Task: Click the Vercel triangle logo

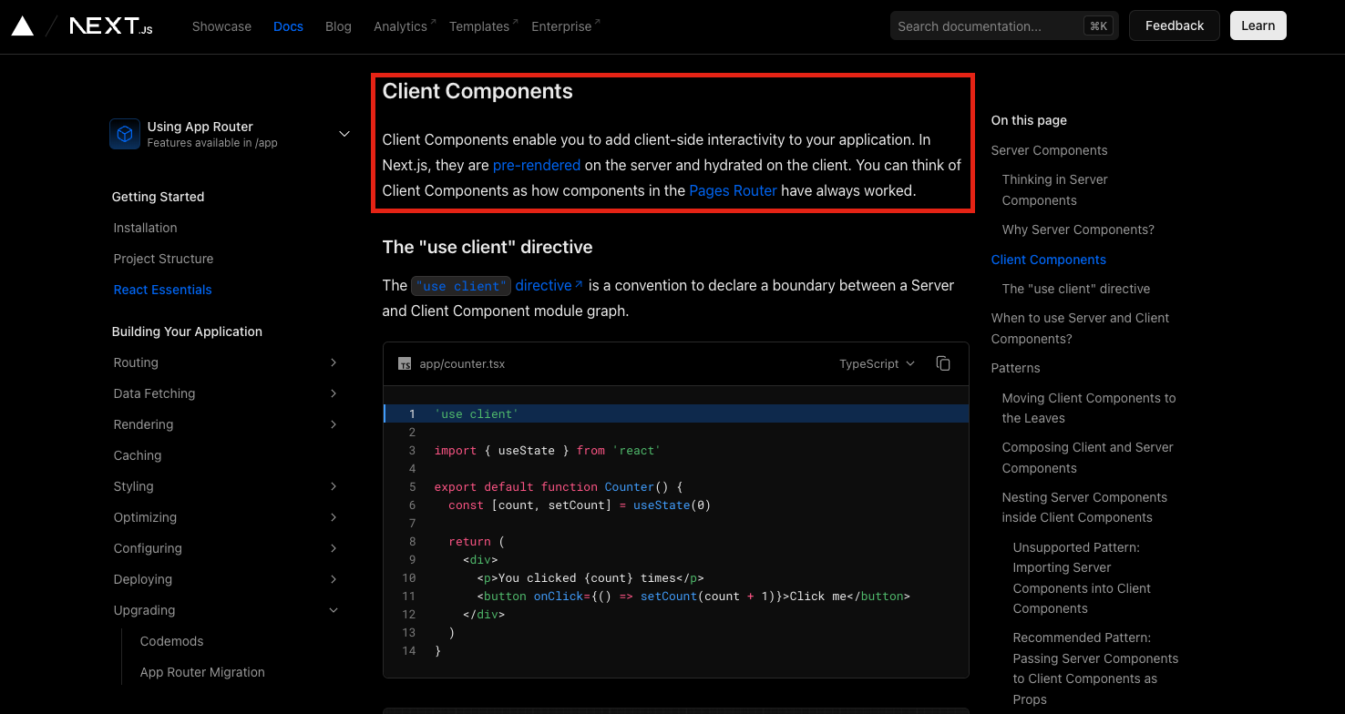Action: (x=22, y=25)
